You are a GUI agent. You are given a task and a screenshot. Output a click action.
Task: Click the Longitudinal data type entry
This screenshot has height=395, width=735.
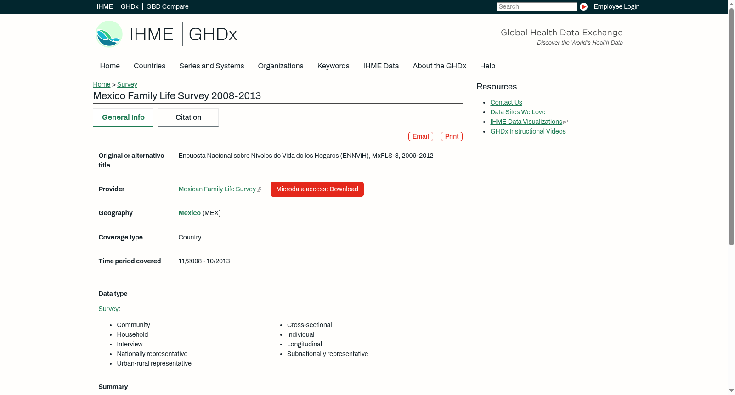pos(305,344)
